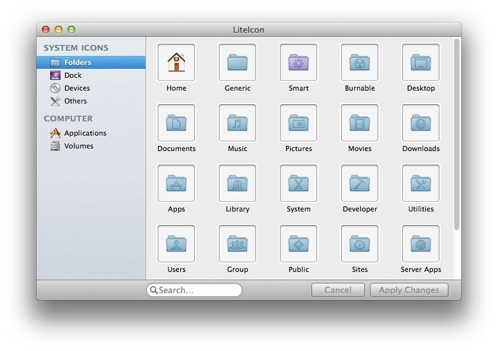Choose the Music folder icon
The image size is (498, 351).
click(237, 123)
